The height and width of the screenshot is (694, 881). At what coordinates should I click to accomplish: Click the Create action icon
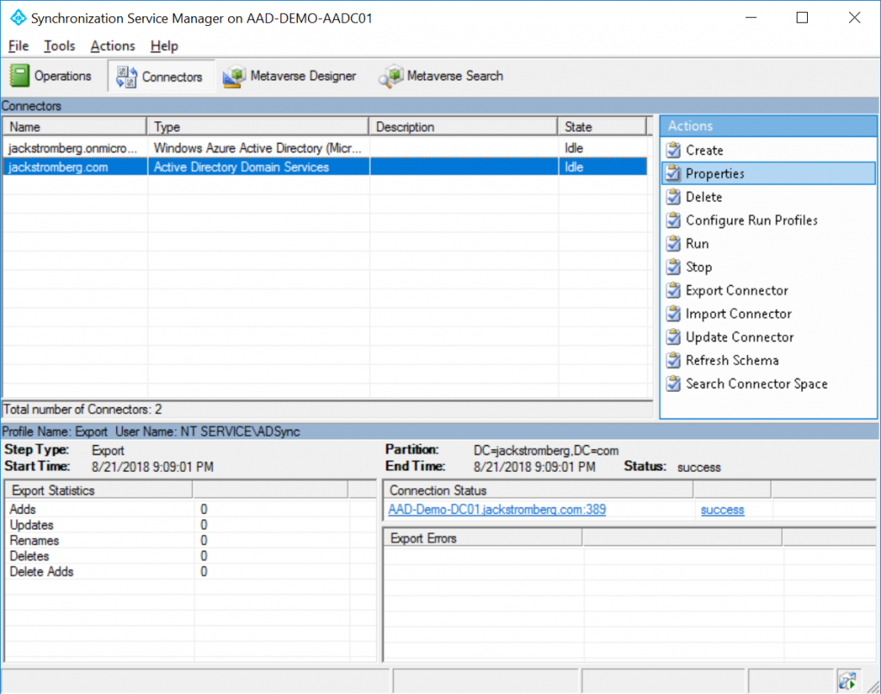click(x=673, y=150)
